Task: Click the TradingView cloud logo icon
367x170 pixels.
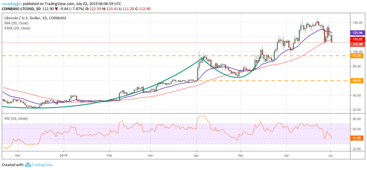Action: [28, 165]
